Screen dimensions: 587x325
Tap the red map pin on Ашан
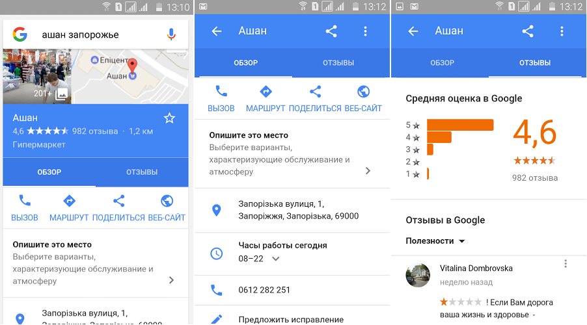pos(132,66)
